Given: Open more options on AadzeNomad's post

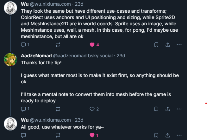Looking at the screenshot, I should pos(179,109).
